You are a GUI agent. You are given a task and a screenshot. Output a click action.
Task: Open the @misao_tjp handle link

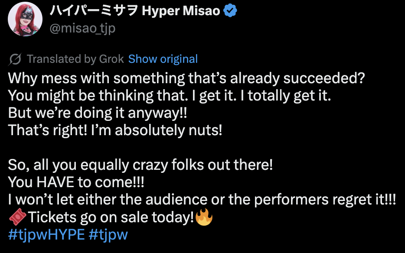point(83,28)
